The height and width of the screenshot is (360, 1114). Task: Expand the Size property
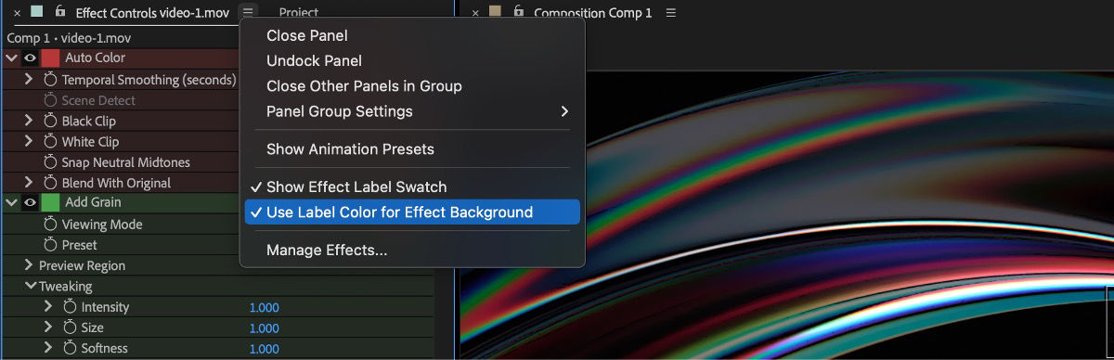click(x=48, y=328)
